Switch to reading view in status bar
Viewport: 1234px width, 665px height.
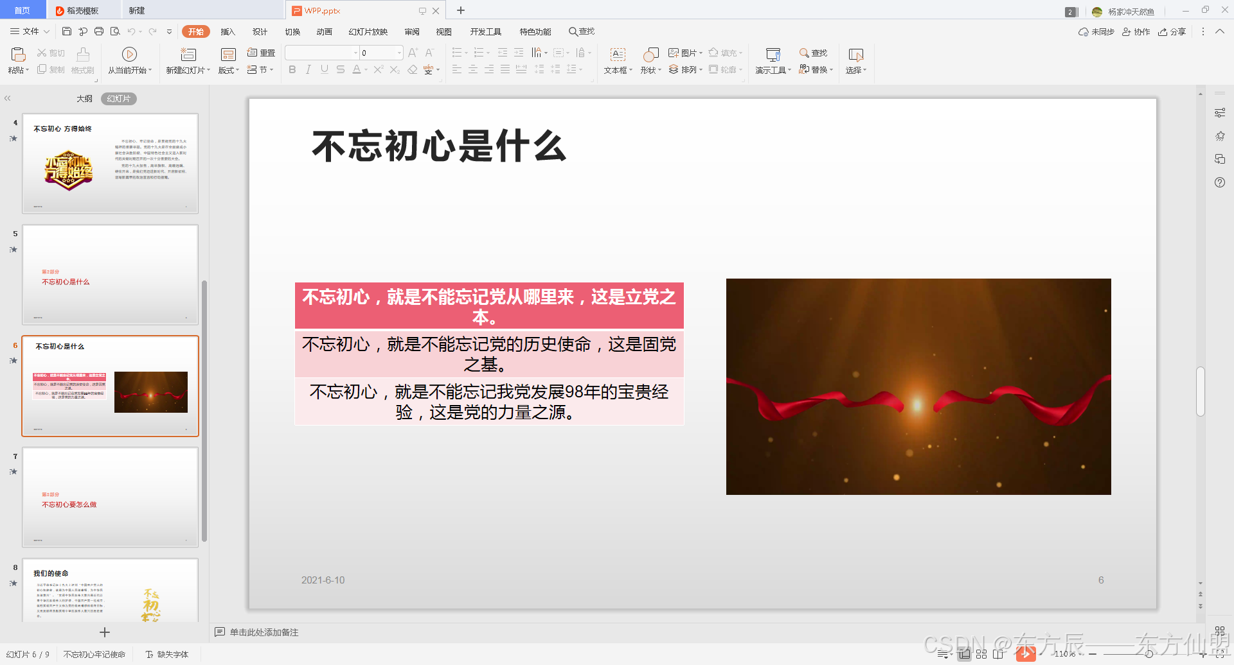tap(997, 654)
